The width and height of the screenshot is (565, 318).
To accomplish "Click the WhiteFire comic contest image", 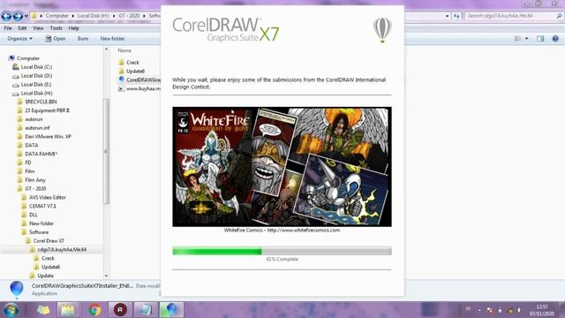I will click(x=282, y=167).
